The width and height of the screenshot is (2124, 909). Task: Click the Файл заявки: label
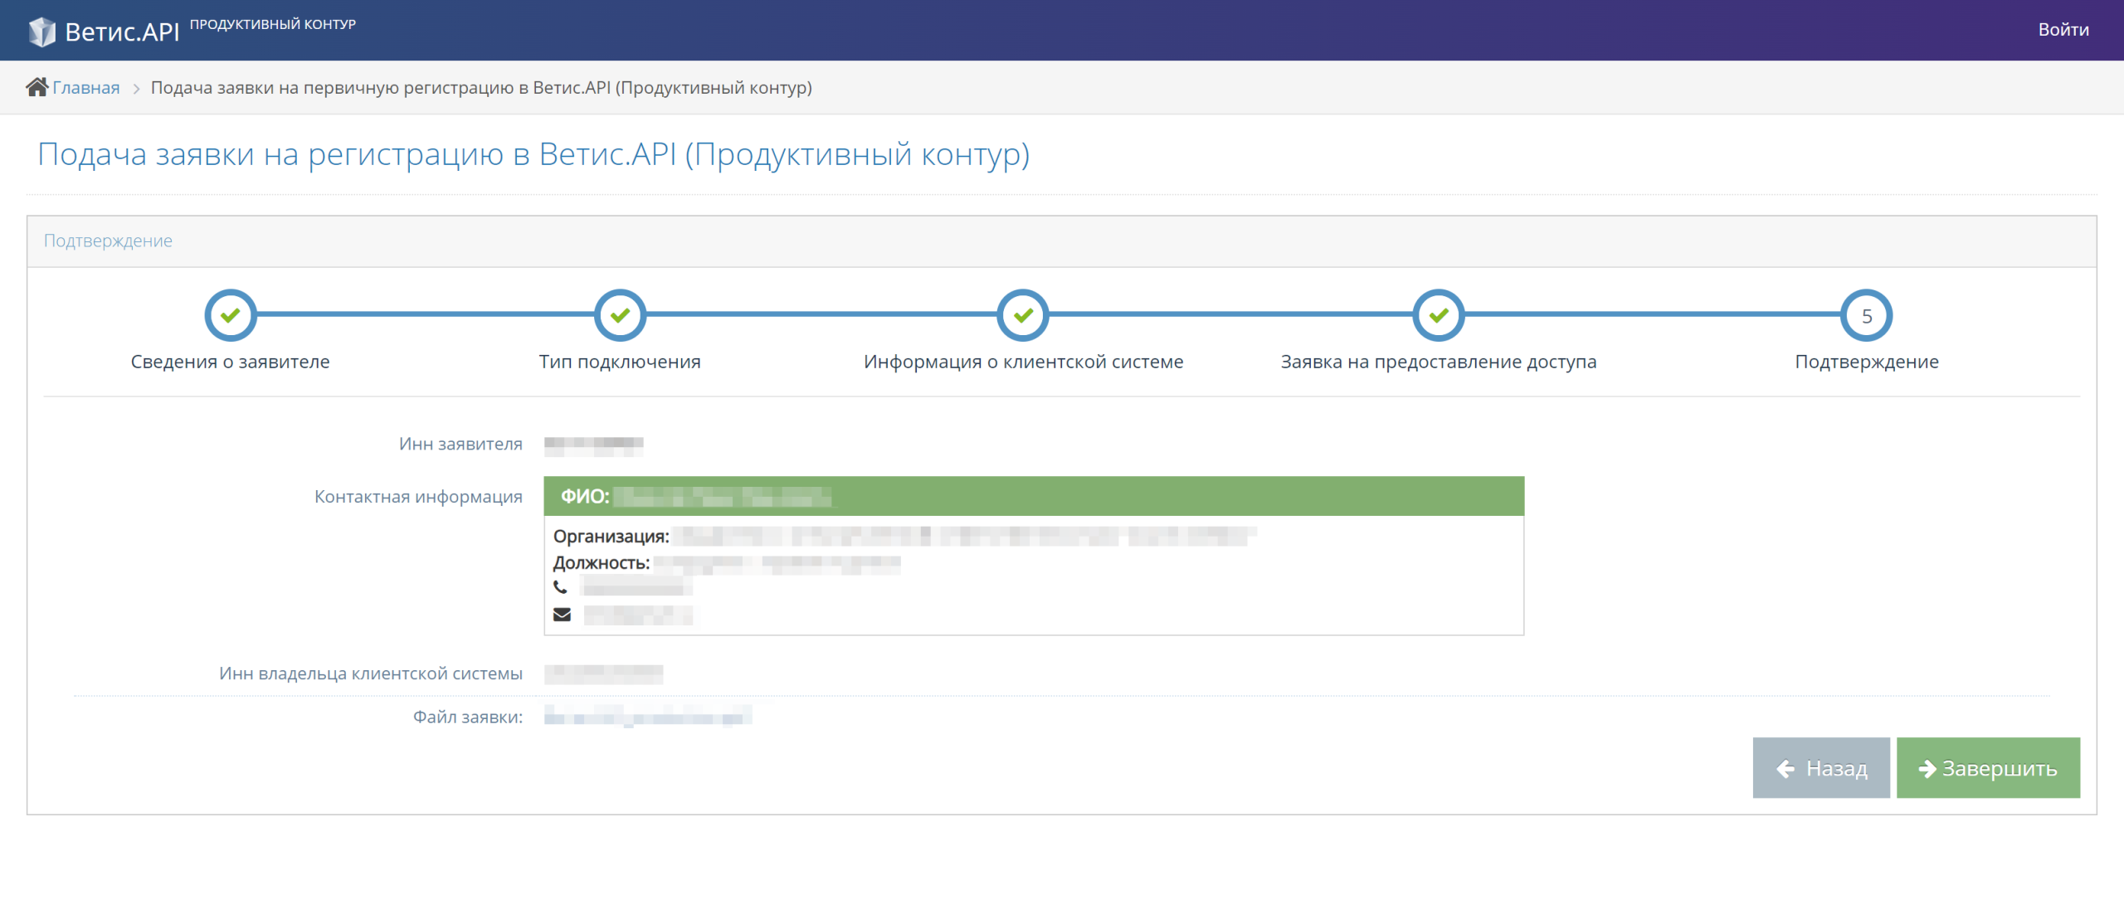coord(468,717)
